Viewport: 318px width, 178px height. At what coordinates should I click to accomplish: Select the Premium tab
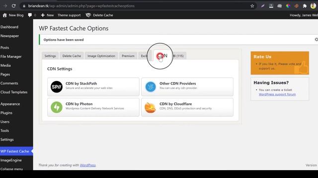pyautogui.click(x=128, y=56)
